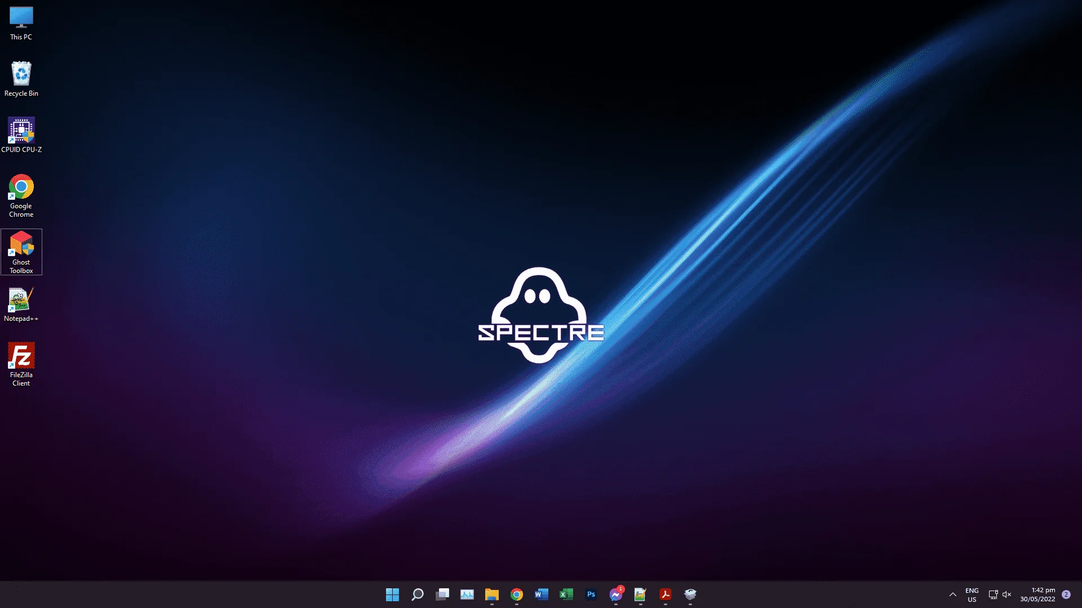Open network status in system tray
The image size is (1082, 608).
tap(993, 594)
